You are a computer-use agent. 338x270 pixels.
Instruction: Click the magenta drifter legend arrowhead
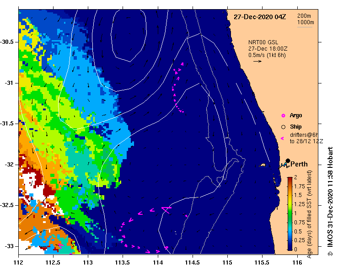tap(282, 139)
